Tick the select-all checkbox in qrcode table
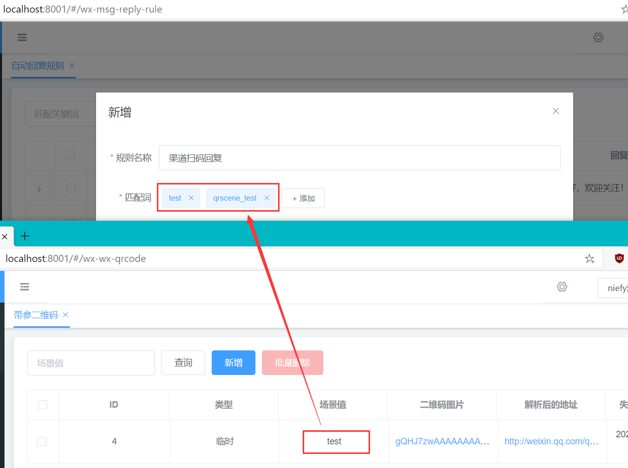Screen dimensions: 628x468 tap(43, 405)
